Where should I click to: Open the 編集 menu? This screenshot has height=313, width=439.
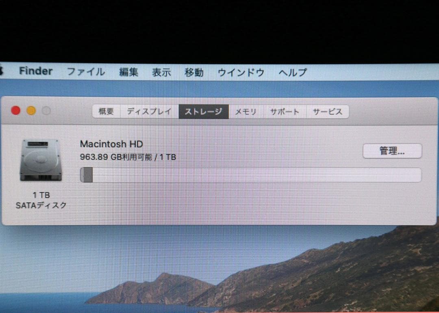tap(128, 72)
